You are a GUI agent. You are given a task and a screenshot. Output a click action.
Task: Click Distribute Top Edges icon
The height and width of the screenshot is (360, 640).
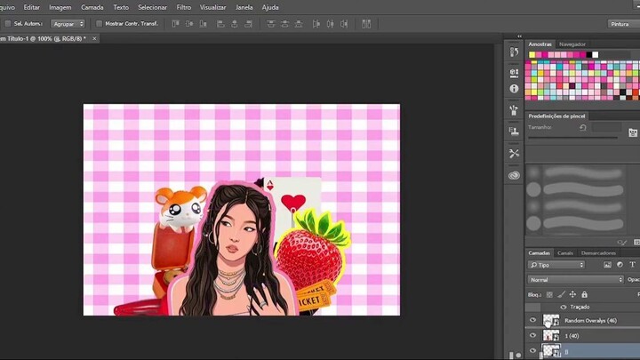coord(271,24)
